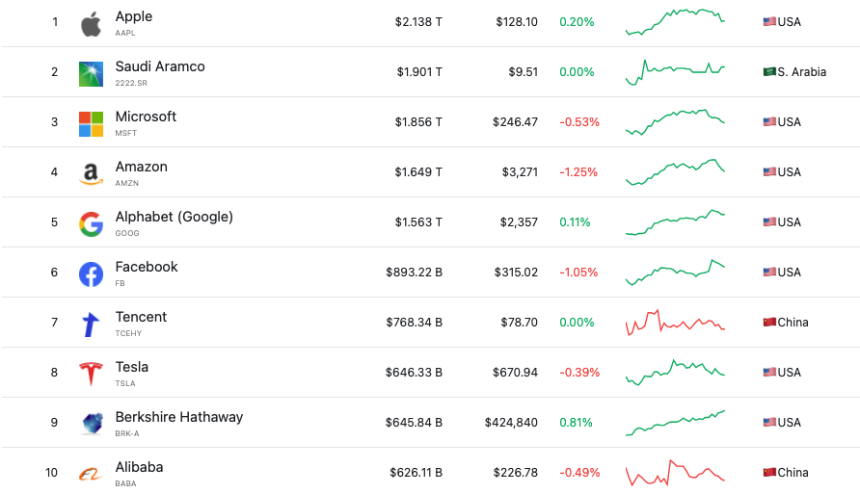Click the Tencent logo icon
The width and height of the screenshot is (860, 494).
(x=91, y=324)
